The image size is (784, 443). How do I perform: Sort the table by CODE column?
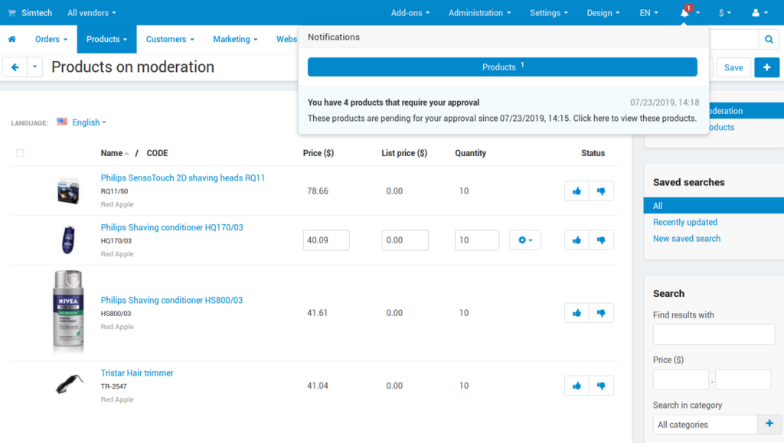click(x=157, y=153)
